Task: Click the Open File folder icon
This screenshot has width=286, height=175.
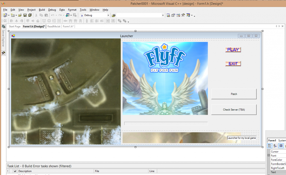Action: (x=20, y=15)
